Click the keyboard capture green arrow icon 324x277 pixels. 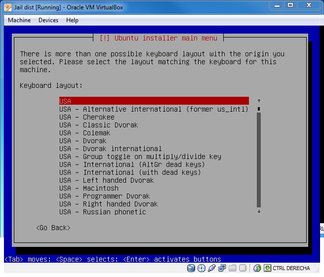point(267,268)
